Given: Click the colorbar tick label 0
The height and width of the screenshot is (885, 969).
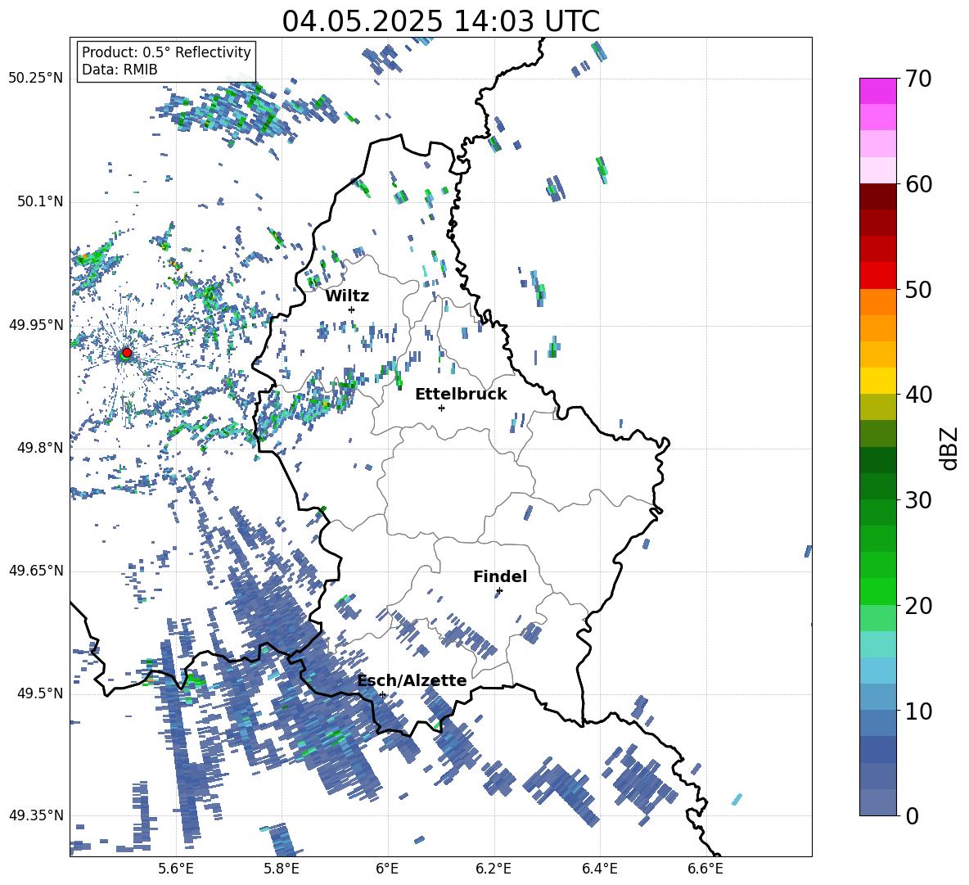Looking at the screenshot, I should 912,815.
